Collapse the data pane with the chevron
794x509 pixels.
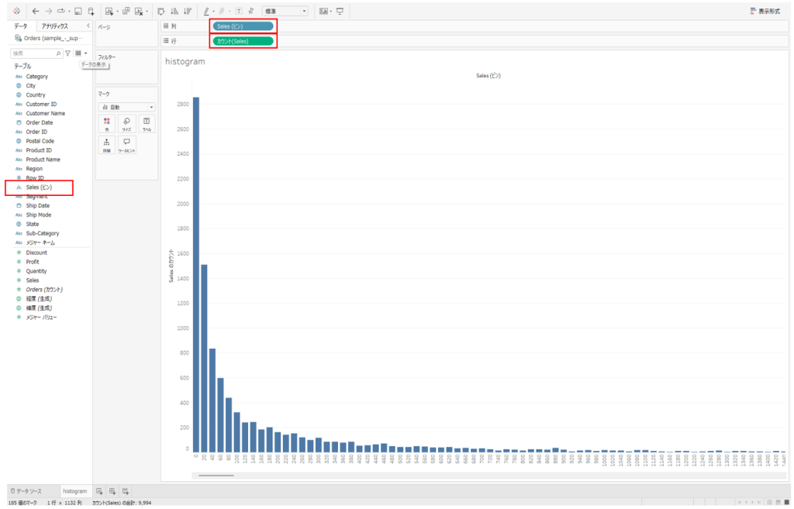88,26
